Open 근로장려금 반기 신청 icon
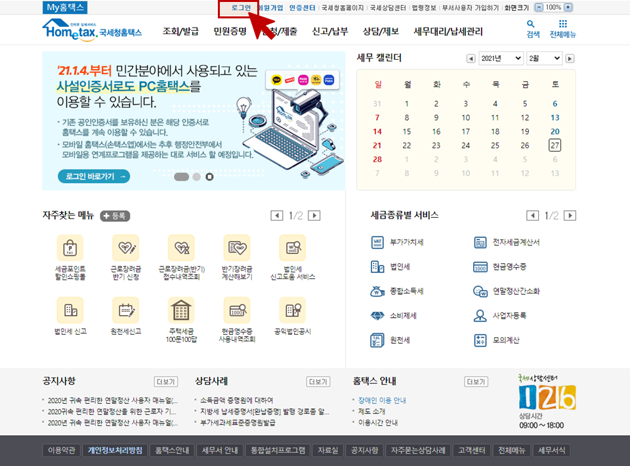The height and width of the screenshot is (466, 630). (126, 248)
